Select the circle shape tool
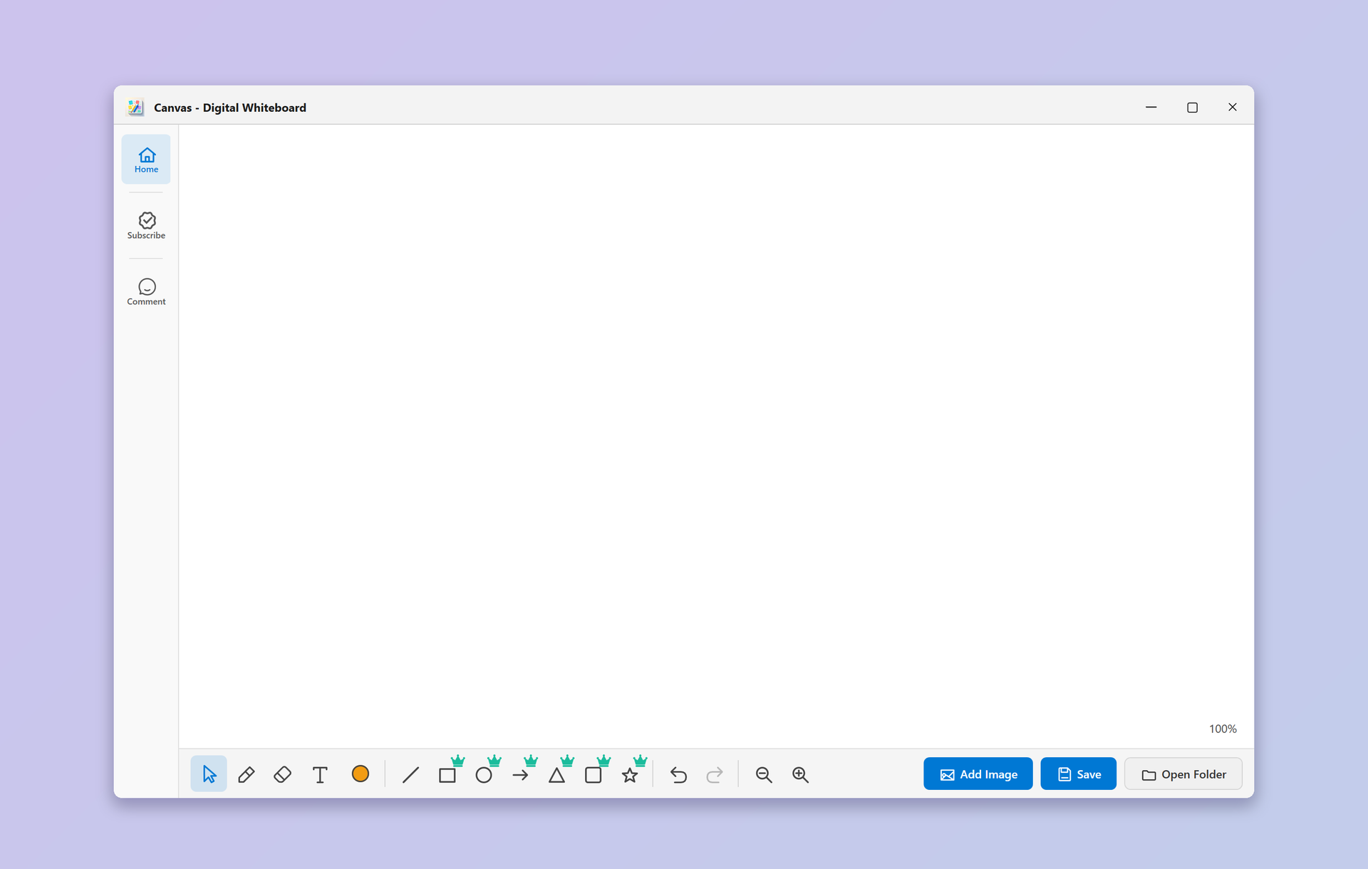 click(484, 774)
